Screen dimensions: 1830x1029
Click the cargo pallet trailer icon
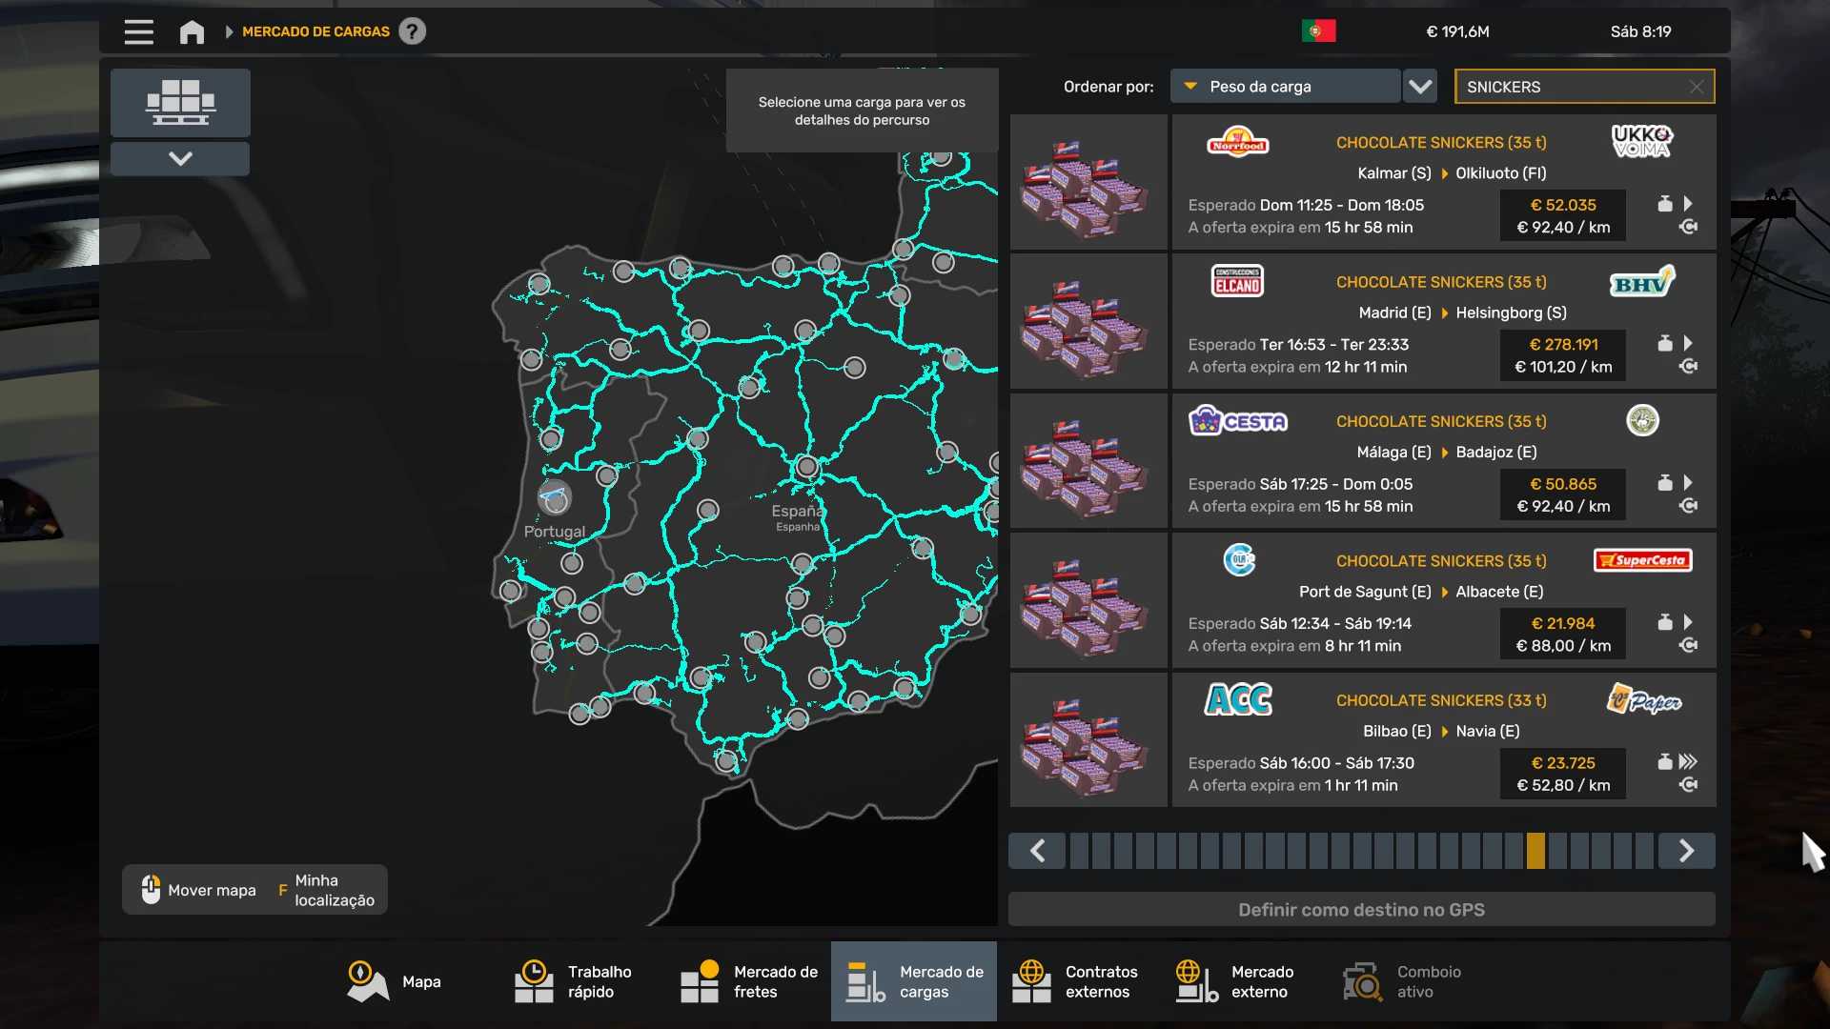(x=180, y=102)
